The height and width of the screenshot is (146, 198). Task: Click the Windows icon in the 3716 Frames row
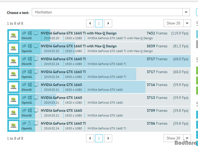pyautogui.click(x=30, y=85)
